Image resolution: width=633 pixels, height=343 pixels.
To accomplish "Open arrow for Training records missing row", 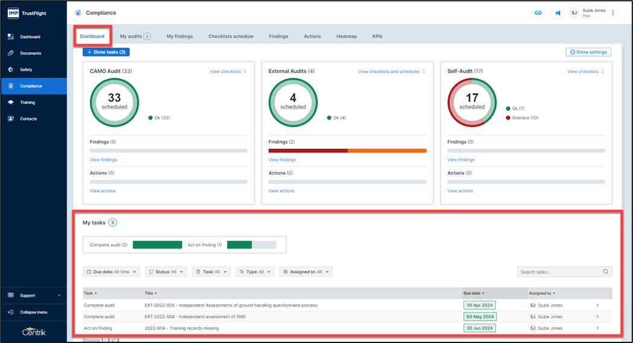I will tap(597, 328).
